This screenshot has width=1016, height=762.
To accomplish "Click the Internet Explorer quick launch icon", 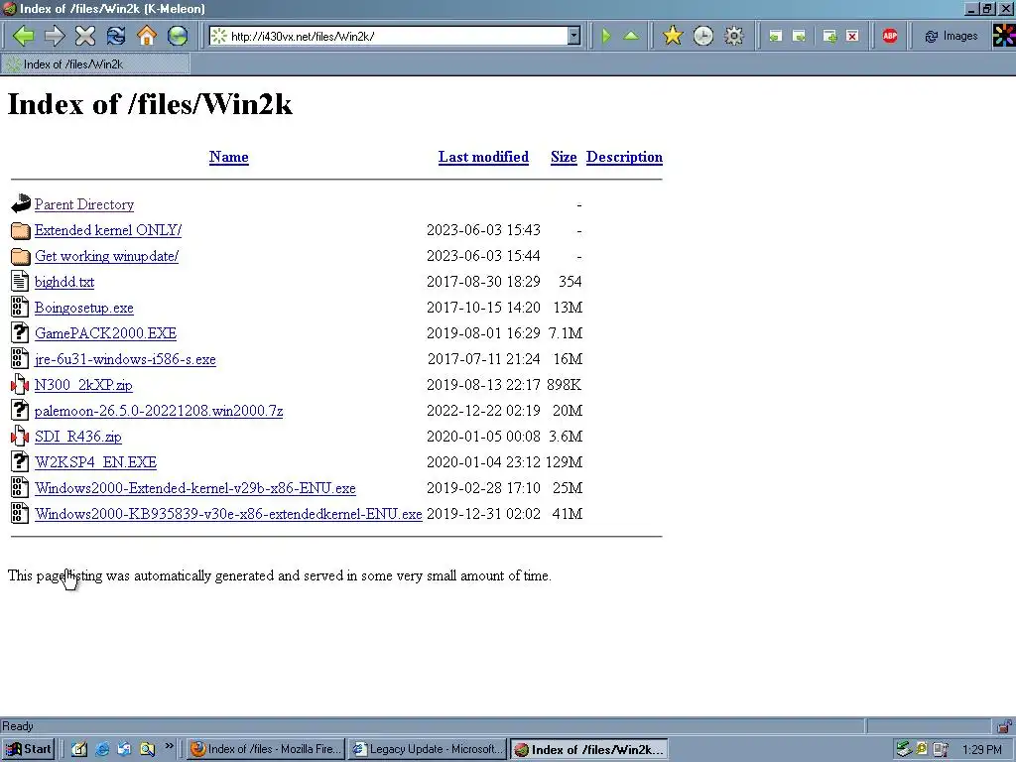I will (x=102, y=749).
